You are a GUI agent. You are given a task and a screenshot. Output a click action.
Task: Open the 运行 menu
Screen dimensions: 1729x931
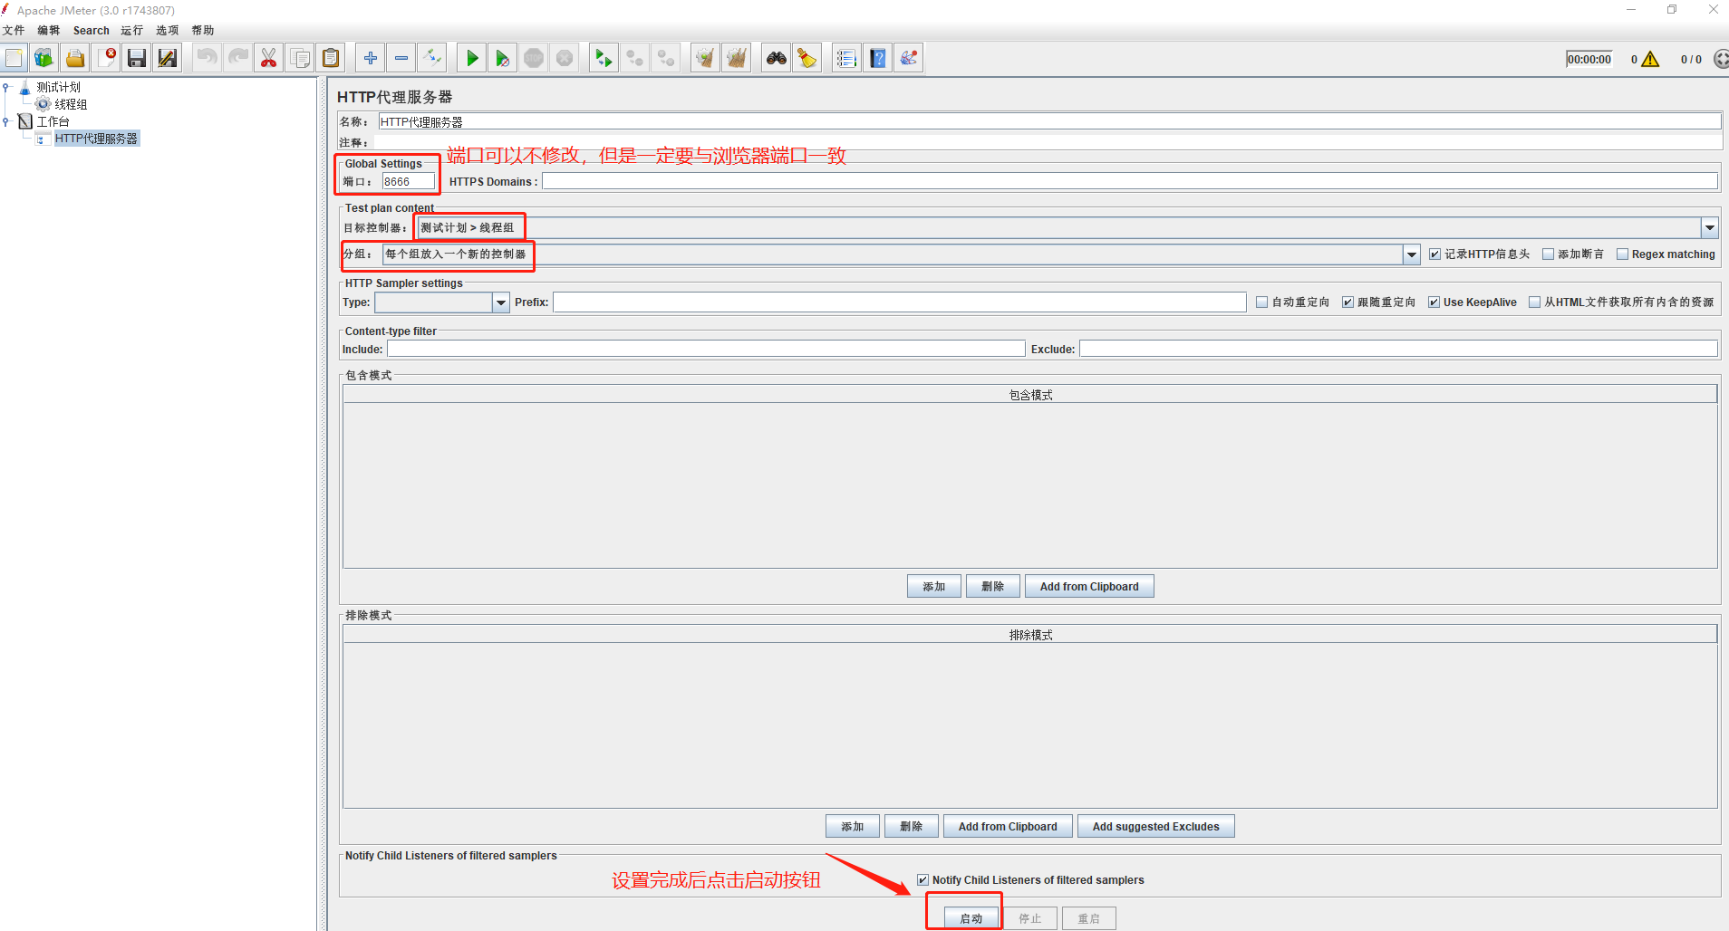pos(132,31)
